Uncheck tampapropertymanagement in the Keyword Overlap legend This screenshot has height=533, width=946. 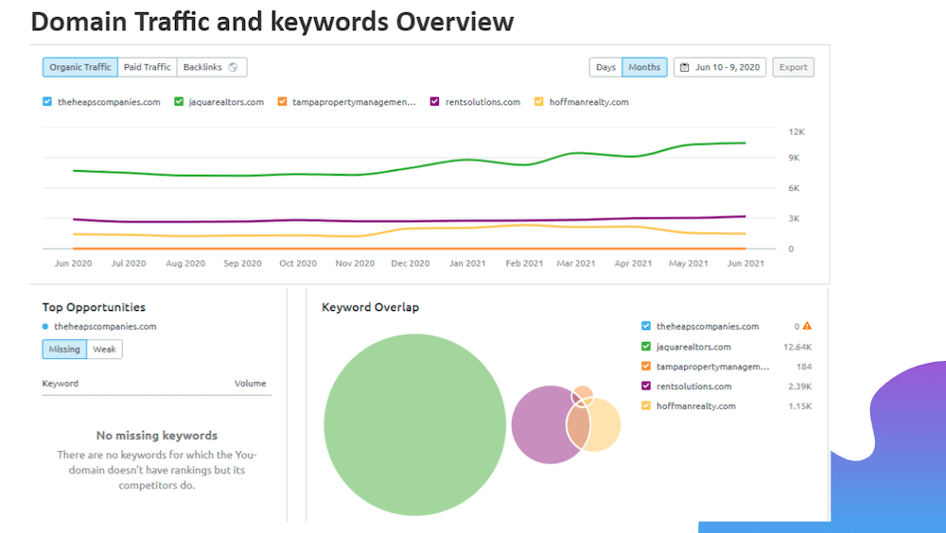tap(646, 366)
